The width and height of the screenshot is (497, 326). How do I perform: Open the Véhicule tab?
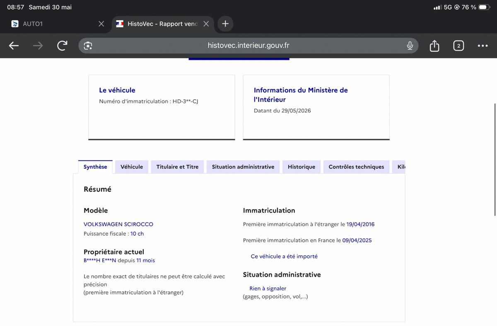(x=132, y=167)
